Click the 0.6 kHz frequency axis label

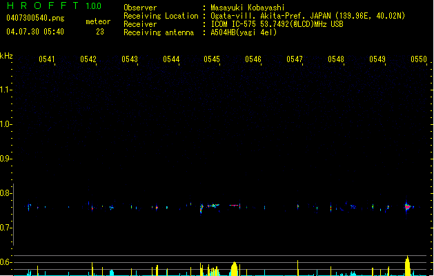tap(6, 262)
